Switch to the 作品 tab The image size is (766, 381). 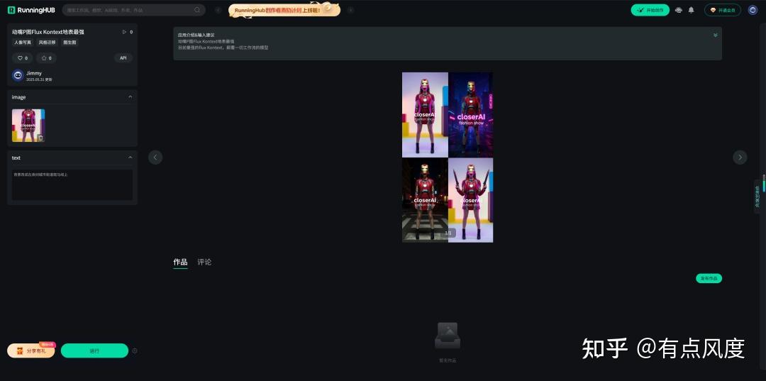180,263
